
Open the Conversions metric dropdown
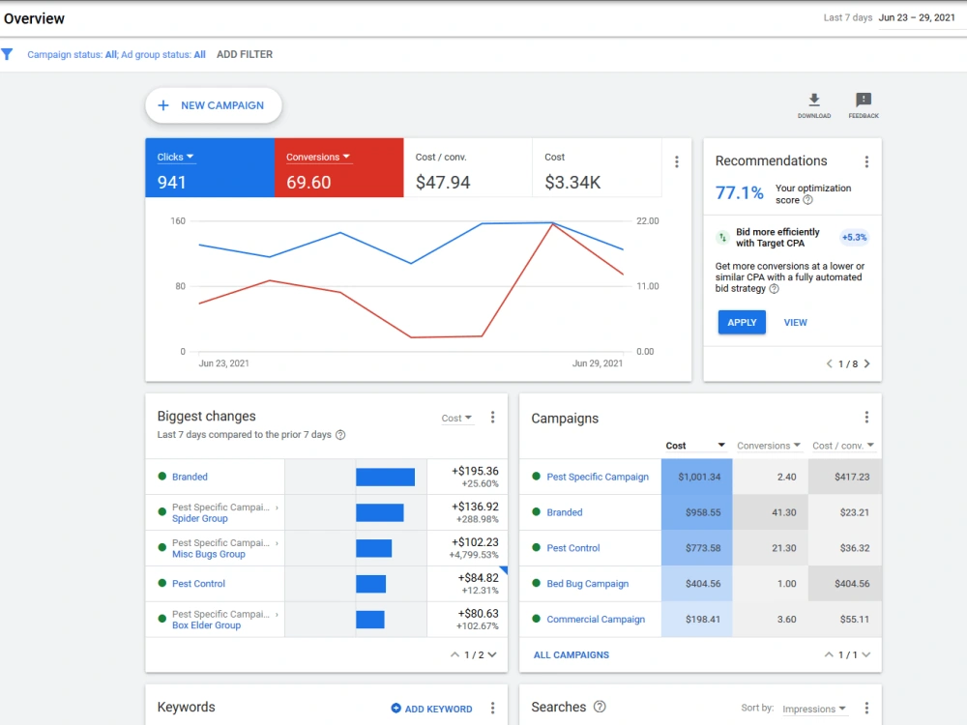pyautogui.click(x=318, y=158)
